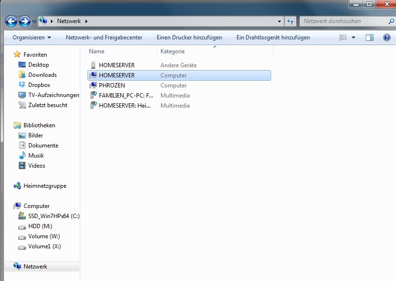
Task: Go forward with the blue forward arrow
Action: [25, 22]
